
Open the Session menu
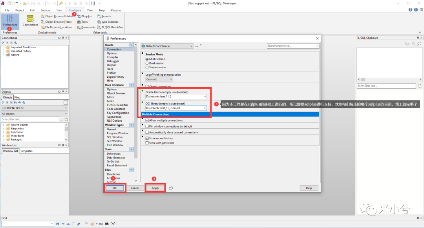tap(45, 10)
